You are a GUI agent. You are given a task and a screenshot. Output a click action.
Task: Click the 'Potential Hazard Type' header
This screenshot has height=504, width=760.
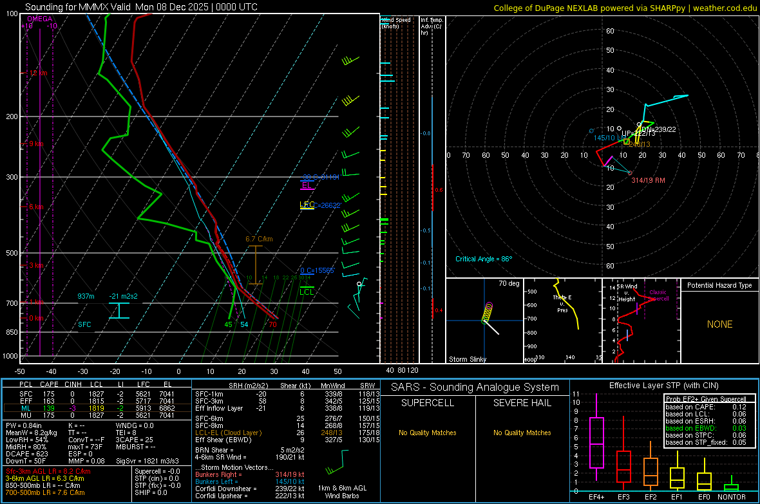point(720,285)
